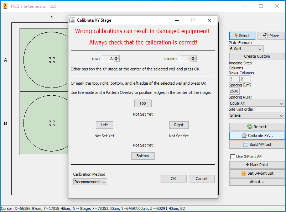Click the Spacing value 2500 field

[234, 91]
